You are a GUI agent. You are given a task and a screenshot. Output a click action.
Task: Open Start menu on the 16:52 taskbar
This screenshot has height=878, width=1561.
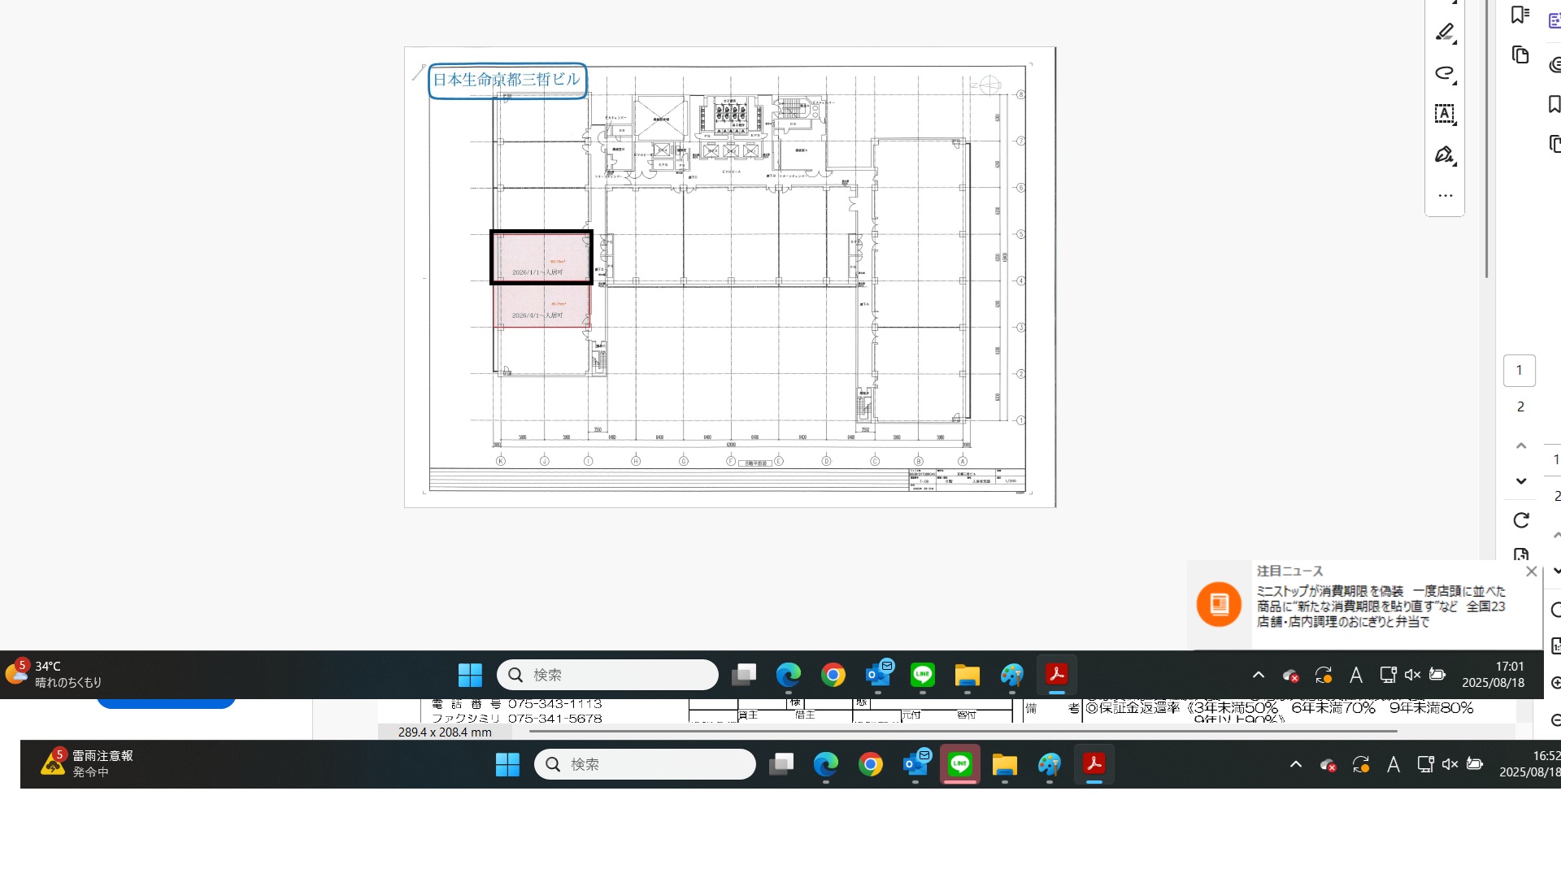(507, 764)
